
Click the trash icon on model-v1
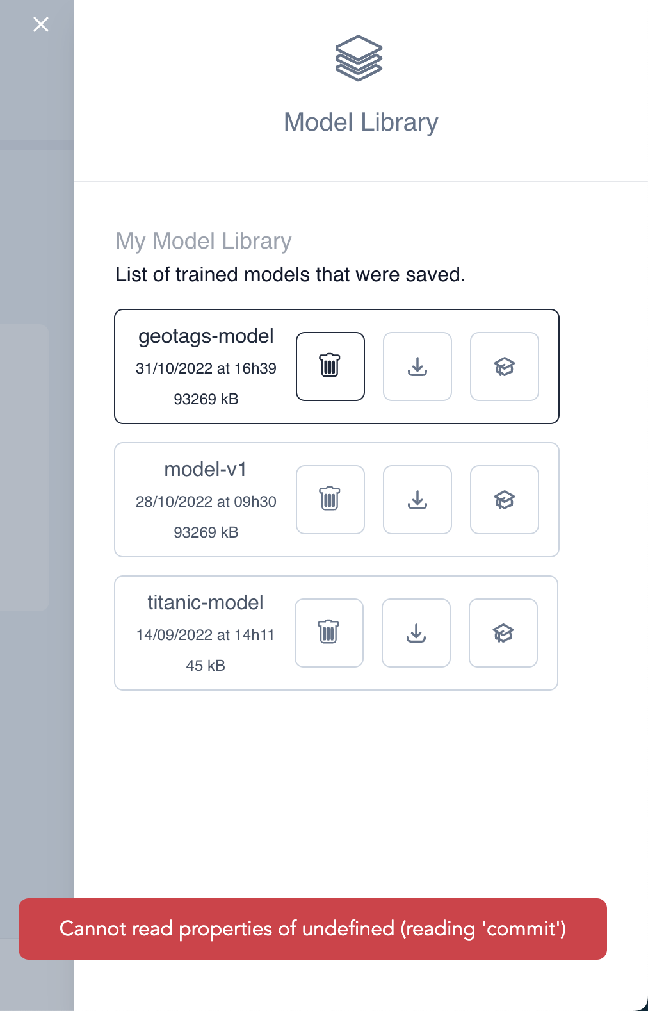point(330,499)
